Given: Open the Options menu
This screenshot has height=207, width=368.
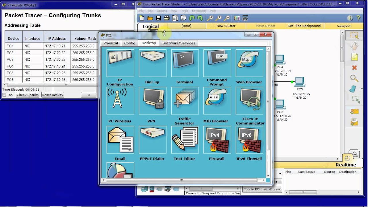Looking at the screenshot, I should click(x=162, y=11).
